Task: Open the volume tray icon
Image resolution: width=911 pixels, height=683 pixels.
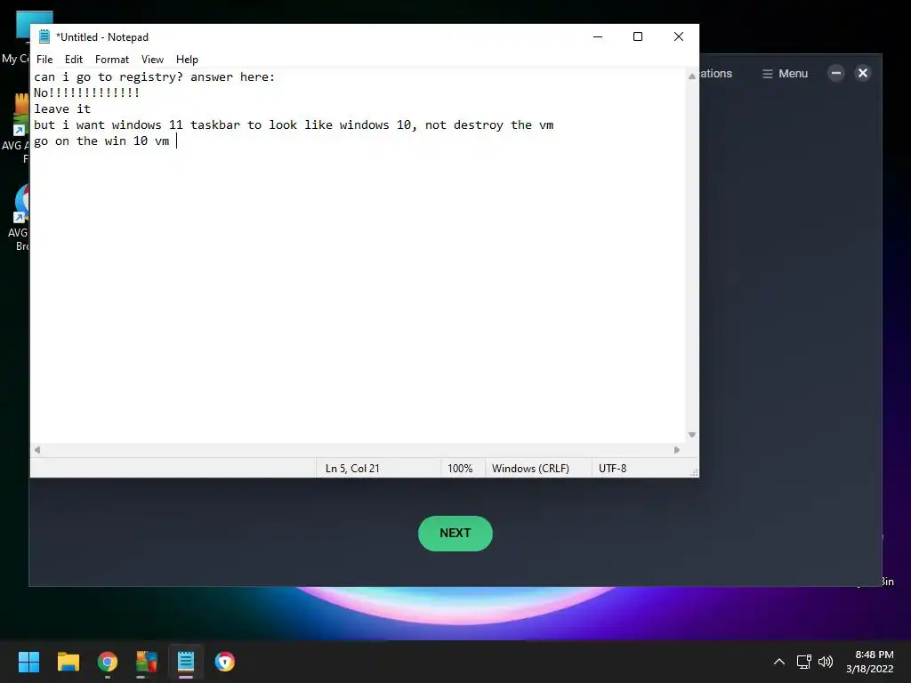Action: point(825,662)
